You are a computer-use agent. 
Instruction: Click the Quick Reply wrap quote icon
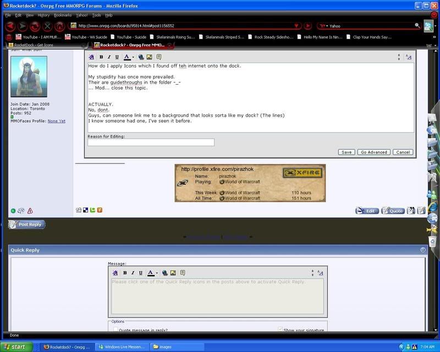pyautogui.click(x=183, y=273)
